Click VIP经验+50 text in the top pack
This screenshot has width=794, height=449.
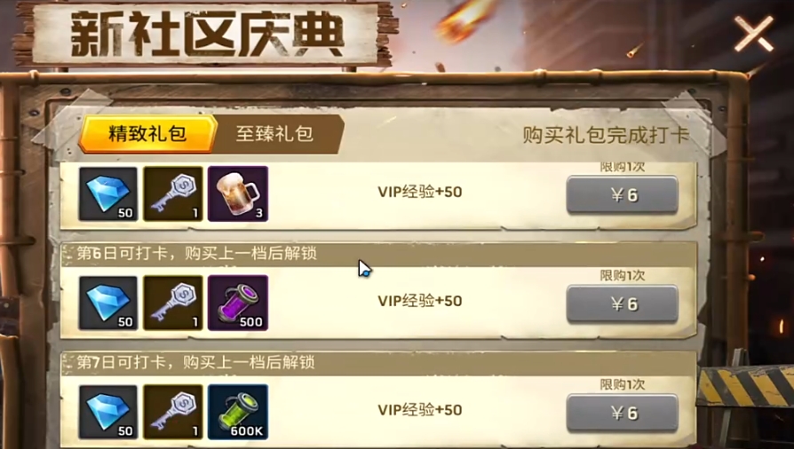point(420,192)
